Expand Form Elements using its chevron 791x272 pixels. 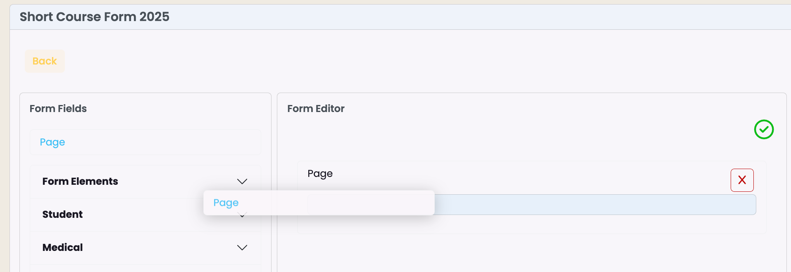click(x=242, y=181)
